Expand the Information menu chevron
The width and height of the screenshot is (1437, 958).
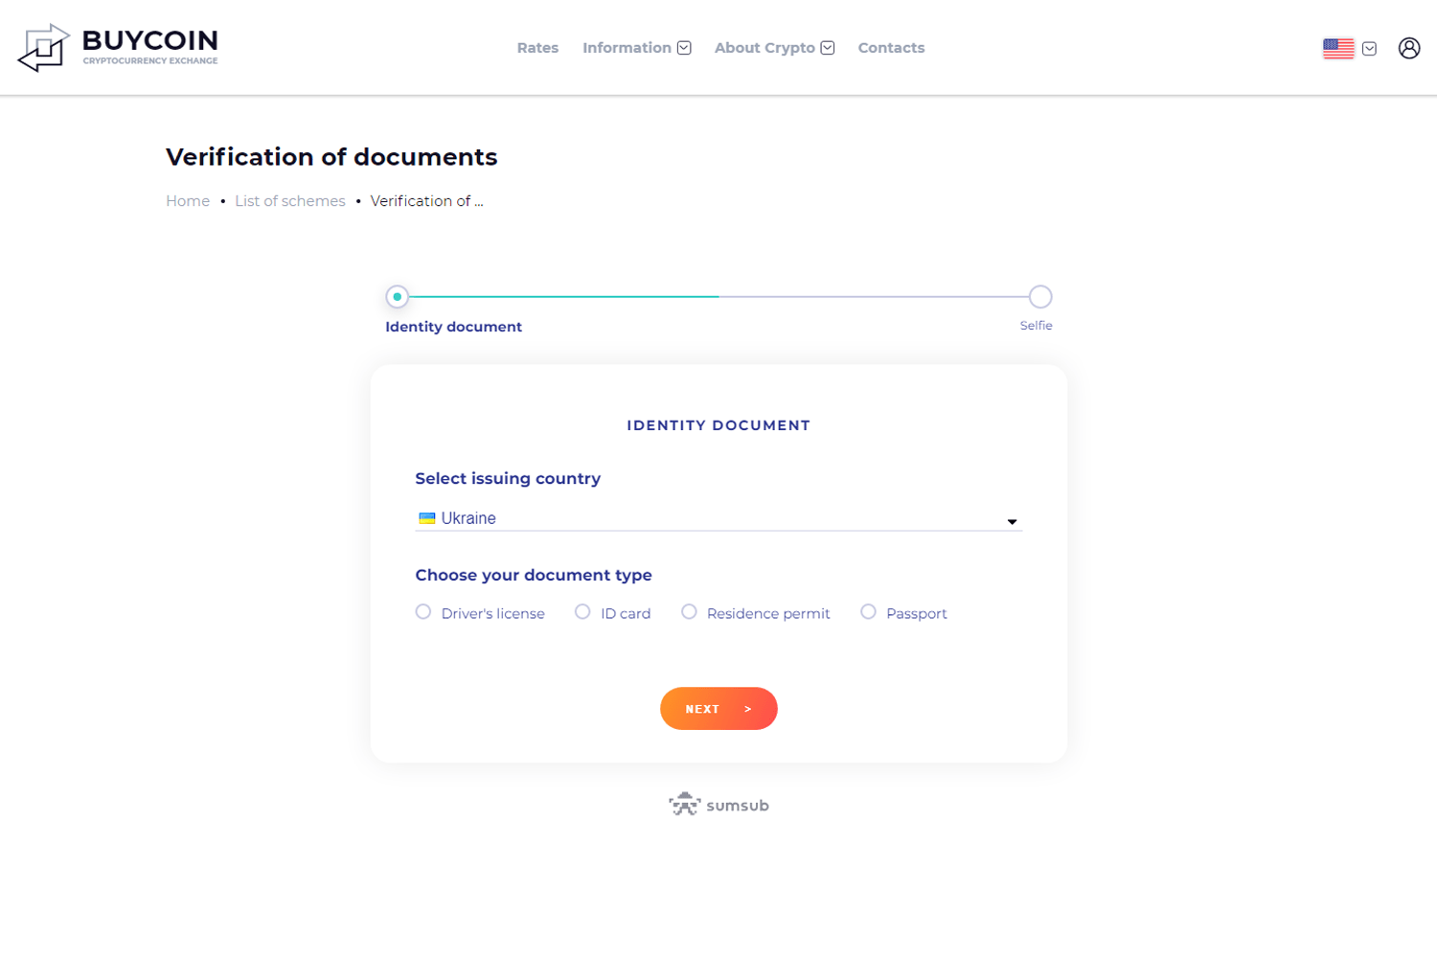click(x=684, y=48)
